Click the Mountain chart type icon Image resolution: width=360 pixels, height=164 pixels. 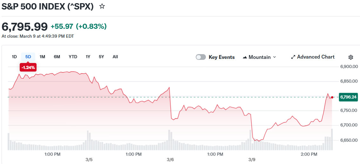[x=245, y=57]
